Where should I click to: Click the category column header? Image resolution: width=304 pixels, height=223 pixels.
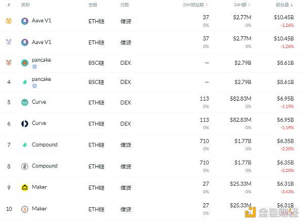(x=125, y=5)
